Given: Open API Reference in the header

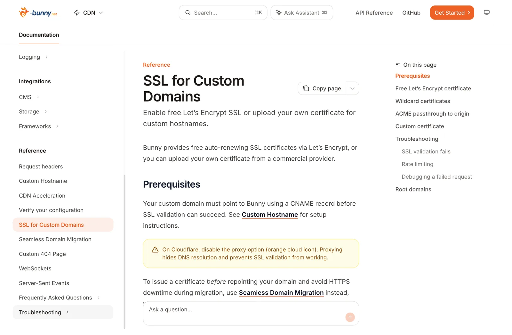Looking at the screenshot, I should click(x=374, y=13).
